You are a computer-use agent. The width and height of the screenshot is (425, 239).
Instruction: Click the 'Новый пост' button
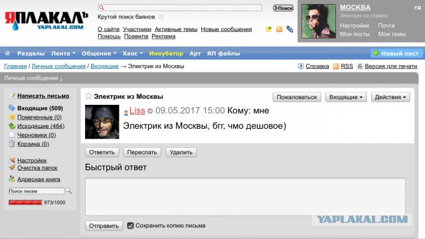click(396, 53)
